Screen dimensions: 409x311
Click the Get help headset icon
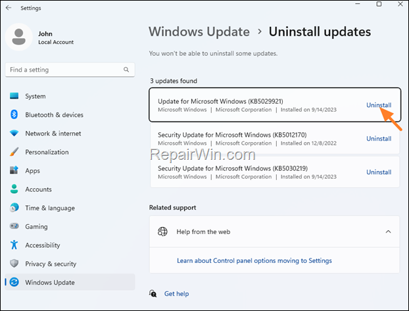pos(153,293)
